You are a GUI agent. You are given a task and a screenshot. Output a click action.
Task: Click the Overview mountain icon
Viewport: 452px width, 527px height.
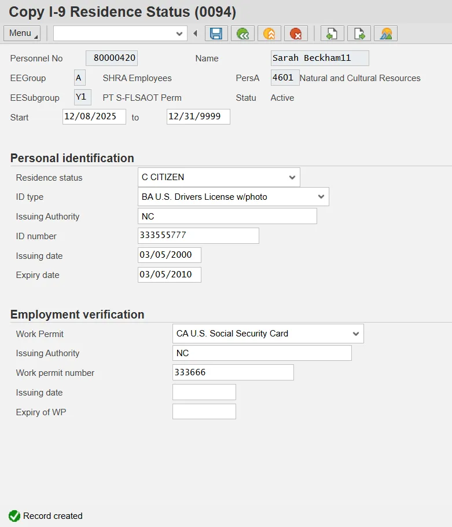coord(385,34)
